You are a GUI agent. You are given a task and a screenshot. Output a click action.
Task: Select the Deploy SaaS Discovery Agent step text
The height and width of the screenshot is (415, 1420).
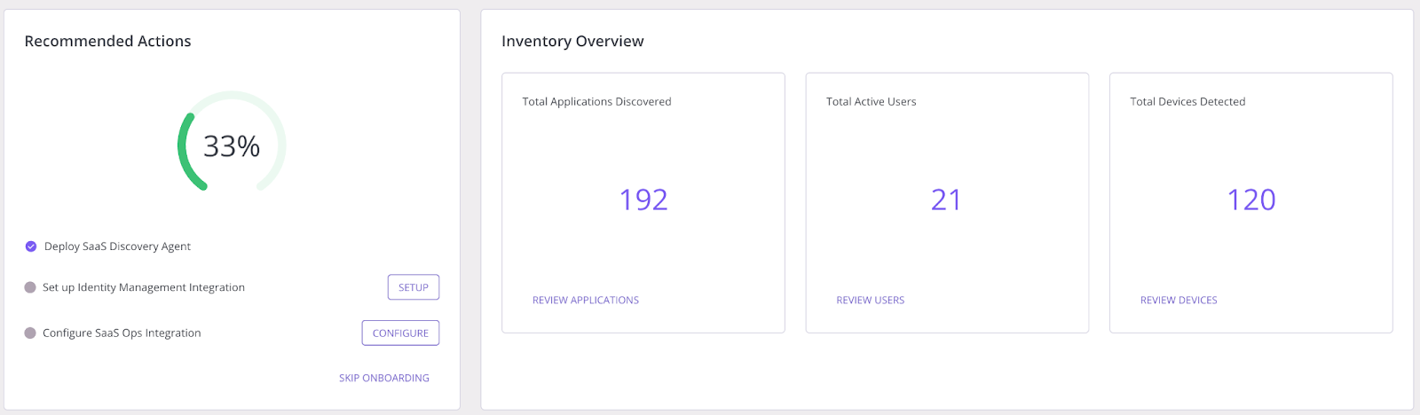click(x=117, y=247)
